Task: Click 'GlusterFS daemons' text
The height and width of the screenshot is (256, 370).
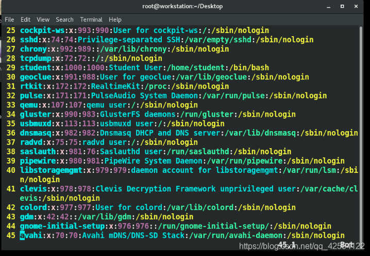Action: (138, 115)
